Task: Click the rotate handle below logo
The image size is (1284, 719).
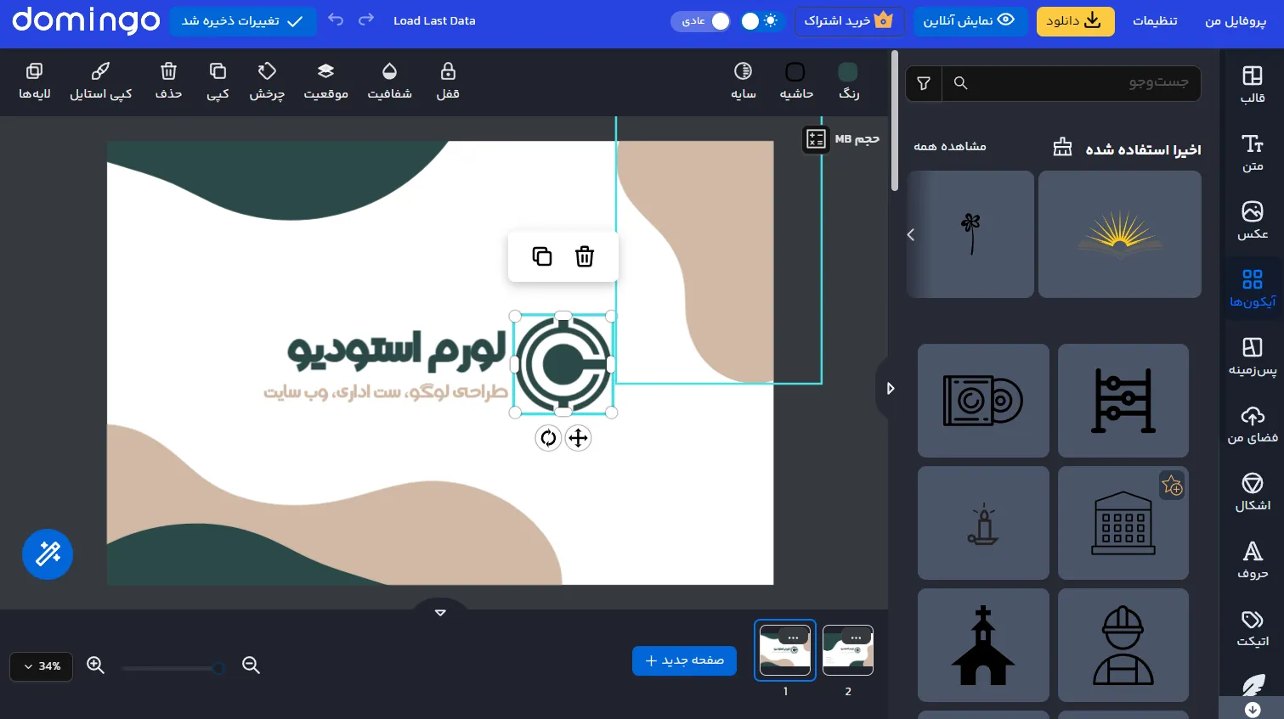Action: coord(548,438)
